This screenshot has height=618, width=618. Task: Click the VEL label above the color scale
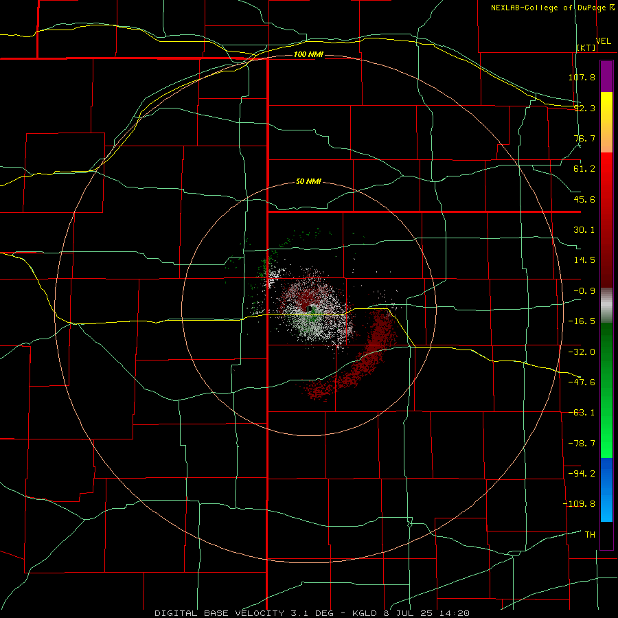tap(604, 41)
